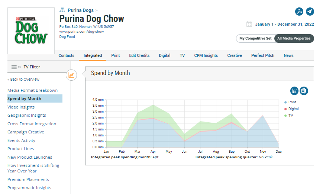Click the hierarchy icon beside Purina Dogs
Screen dimensions: 326x194
[62, 10]
